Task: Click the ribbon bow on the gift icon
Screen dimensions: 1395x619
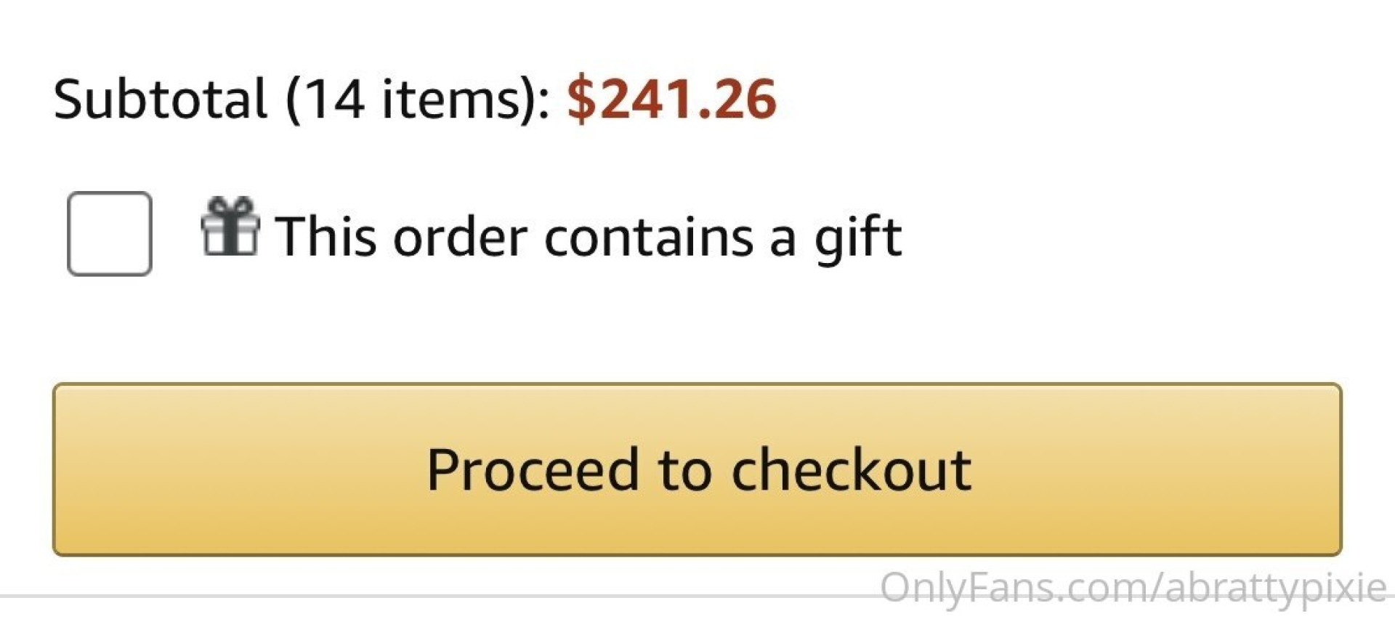Action: (230, 206)
